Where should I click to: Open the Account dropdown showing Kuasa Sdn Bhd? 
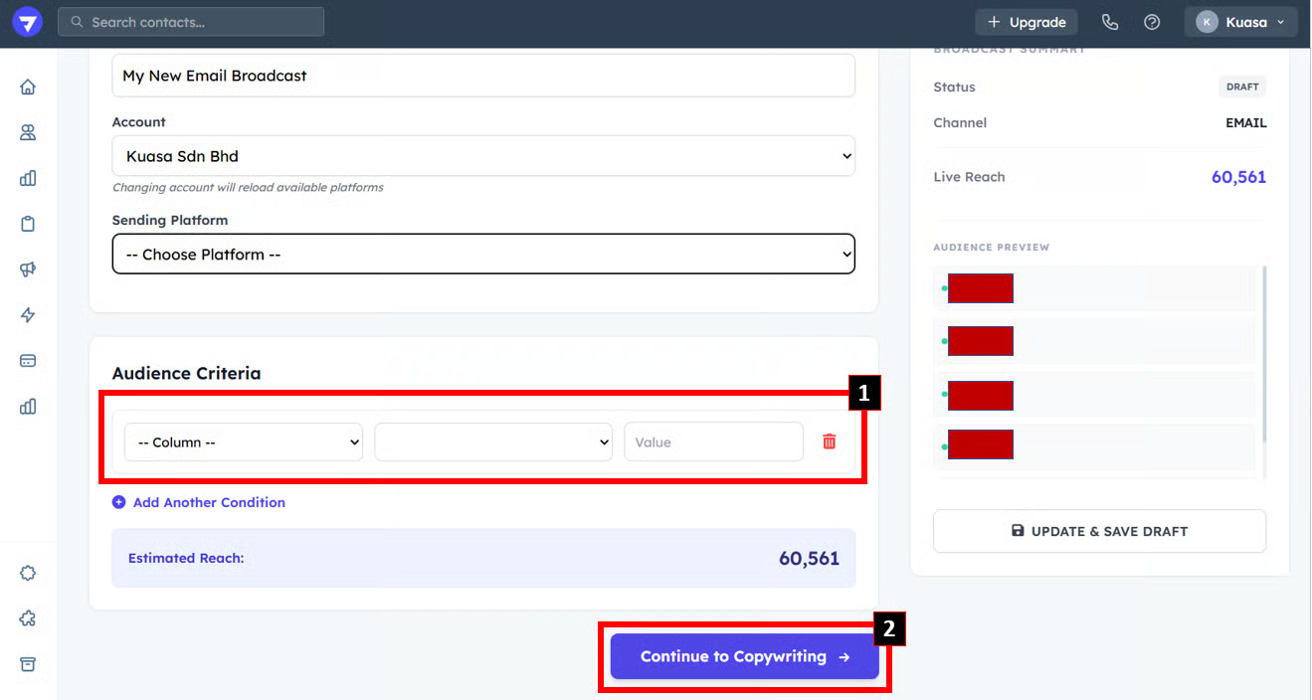point(482,156)
